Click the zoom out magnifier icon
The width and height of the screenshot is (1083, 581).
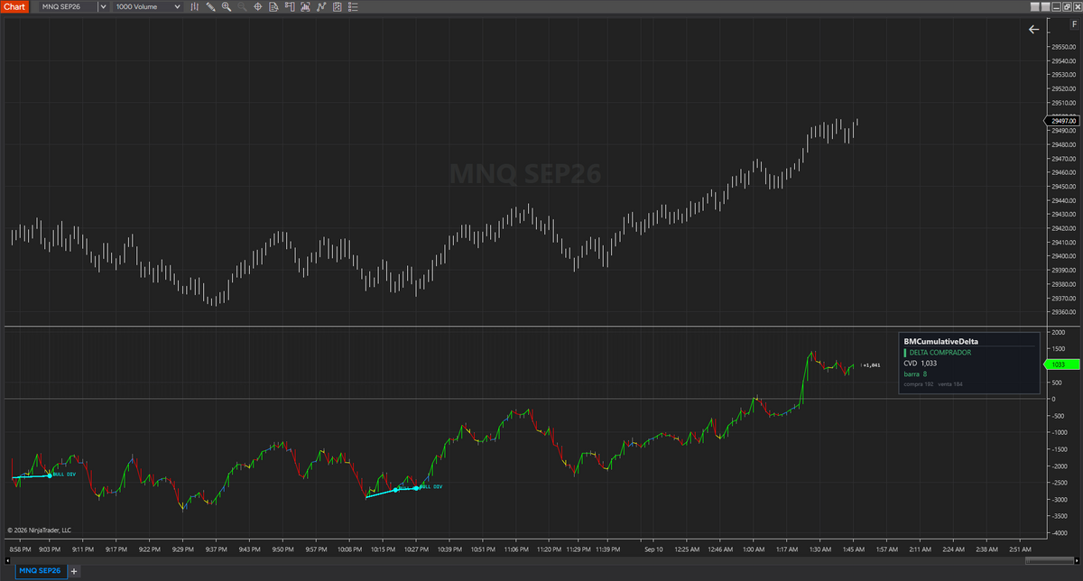coord(242,6)
